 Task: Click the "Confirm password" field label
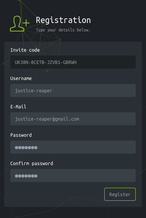coord(32,164)
